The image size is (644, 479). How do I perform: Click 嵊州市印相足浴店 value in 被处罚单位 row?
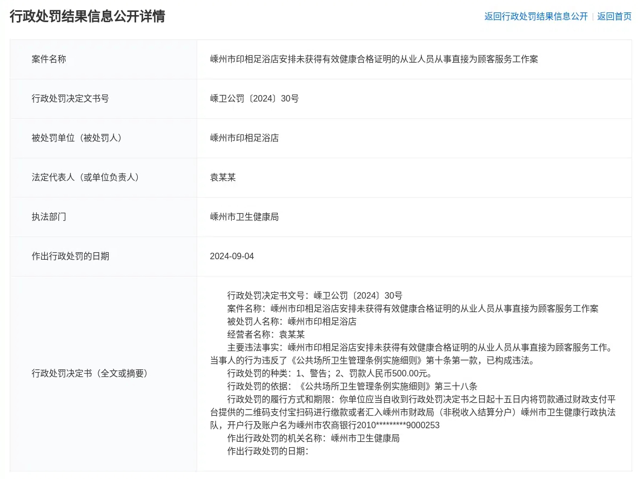244,138
